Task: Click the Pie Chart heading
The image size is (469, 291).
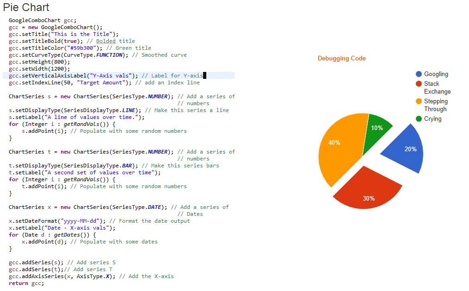Action: click(26, 7)
